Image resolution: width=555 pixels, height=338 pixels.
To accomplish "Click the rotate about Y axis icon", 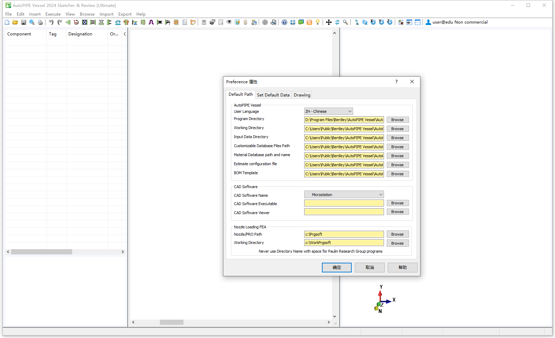I will 382,22.
